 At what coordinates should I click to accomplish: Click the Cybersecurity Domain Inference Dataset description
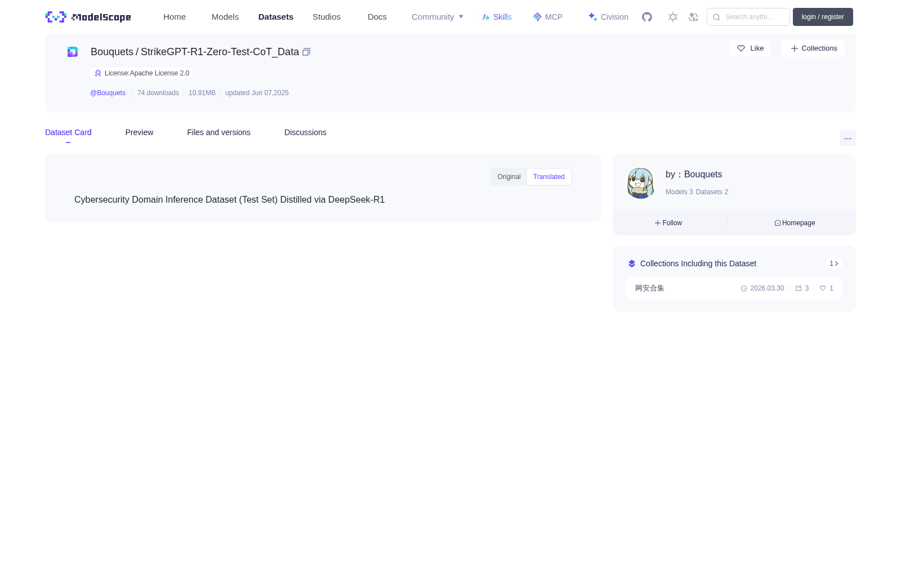tap(229, 200)
